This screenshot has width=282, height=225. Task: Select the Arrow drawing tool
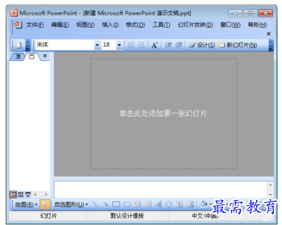point(106,204)
